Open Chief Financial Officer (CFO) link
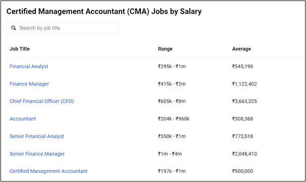This screenshot has height=182, width=306. pyautogui.click(x=42, y=101)
